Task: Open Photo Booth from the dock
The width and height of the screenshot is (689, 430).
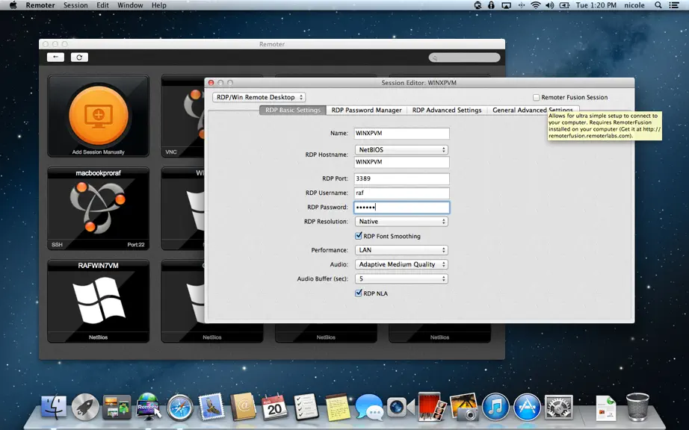Action: click(432, 406)
